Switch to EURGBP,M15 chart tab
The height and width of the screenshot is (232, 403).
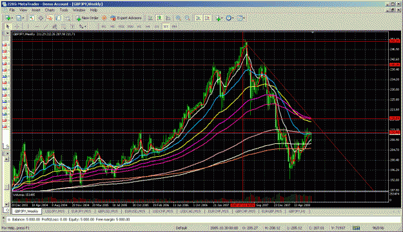coord(272,211)
